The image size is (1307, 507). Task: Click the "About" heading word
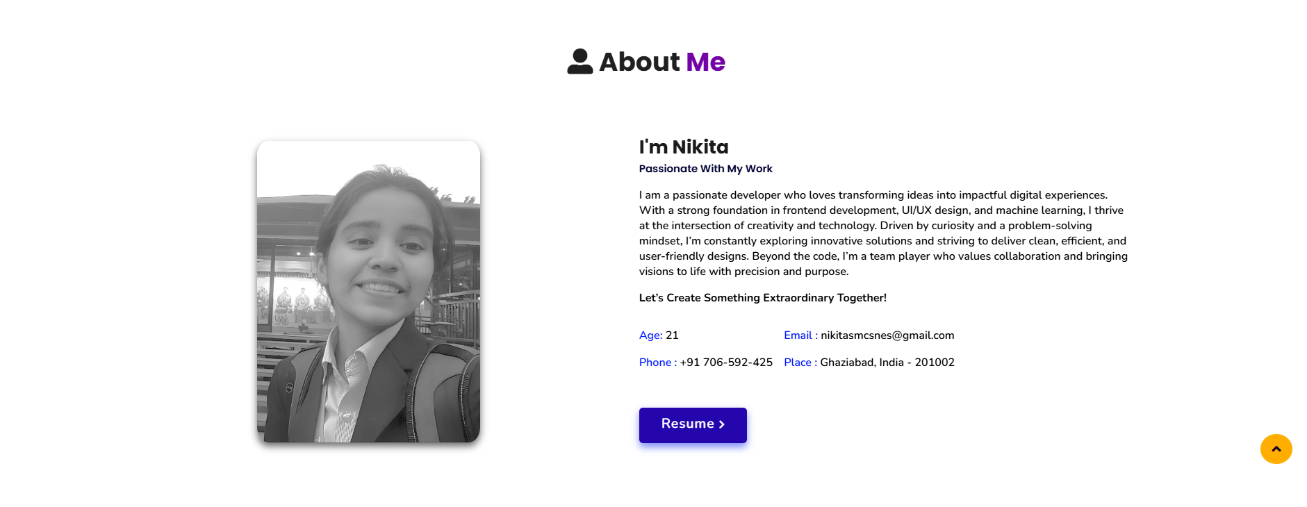[639, 62]
